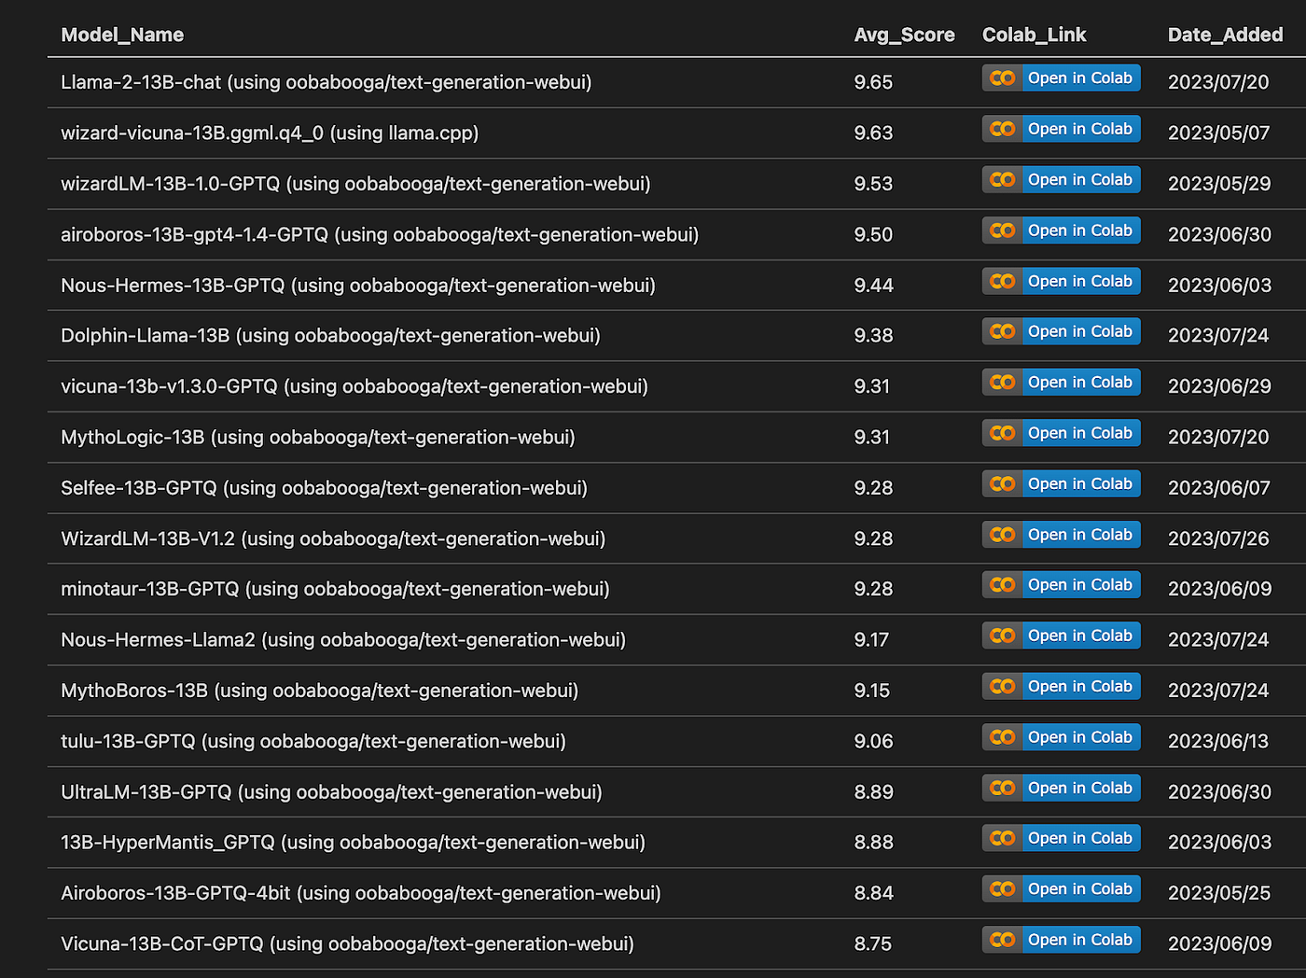The image size is (1306, 978).
Task: Open Colab for Airoboros-13B-GPTQ-4bit row
Action: (1062, 888)
